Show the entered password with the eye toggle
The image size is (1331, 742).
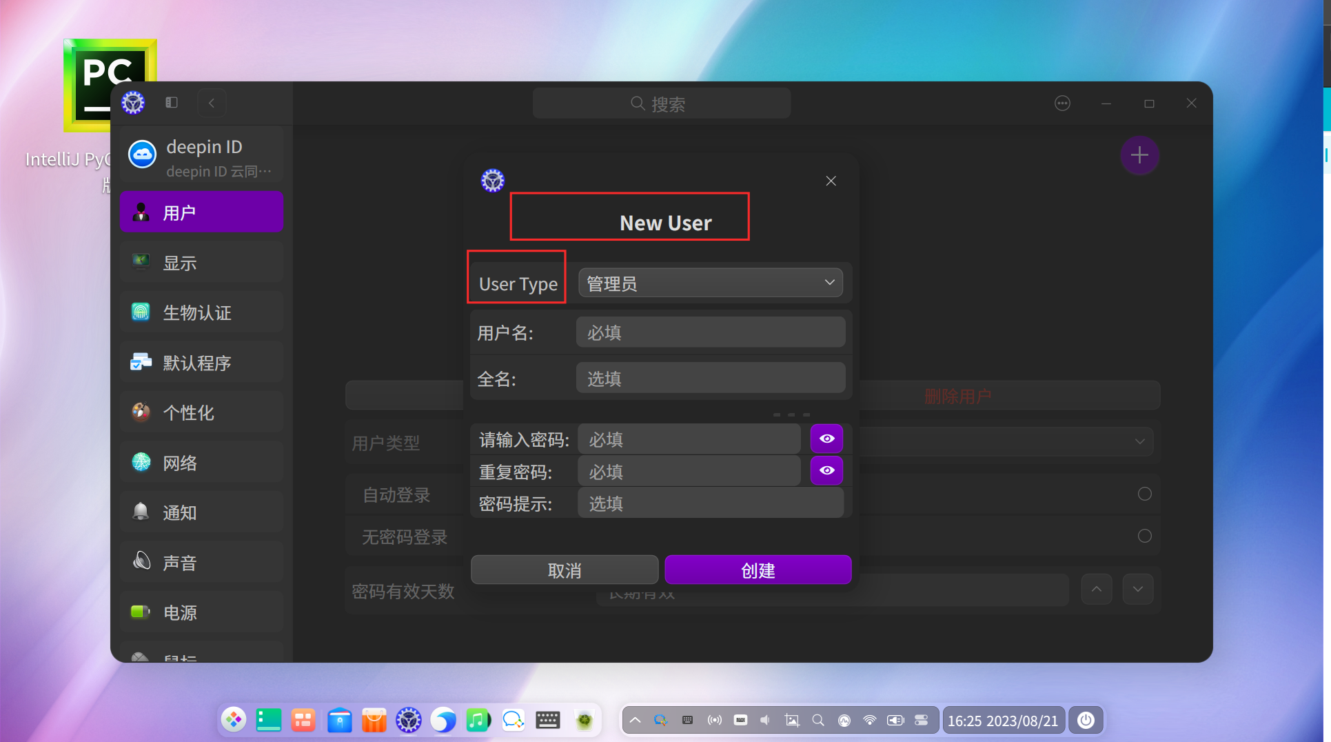pos(826,439)
